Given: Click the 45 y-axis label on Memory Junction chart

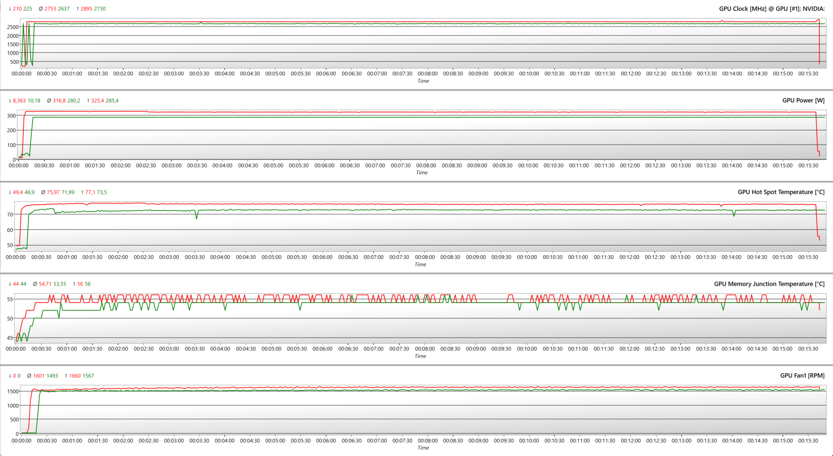Looking at the screenshot, I should (x=10, y=338).
